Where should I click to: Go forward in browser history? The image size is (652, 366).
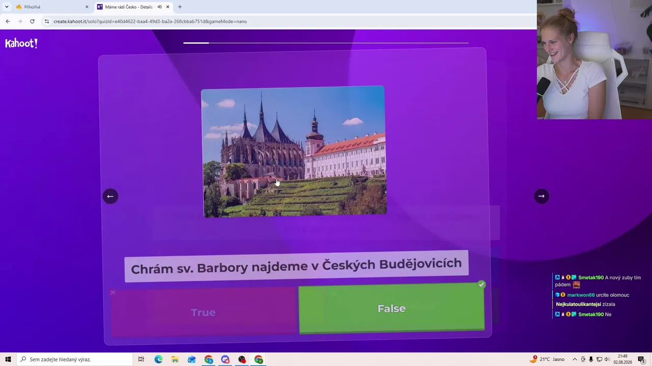(x=20, y=21)
